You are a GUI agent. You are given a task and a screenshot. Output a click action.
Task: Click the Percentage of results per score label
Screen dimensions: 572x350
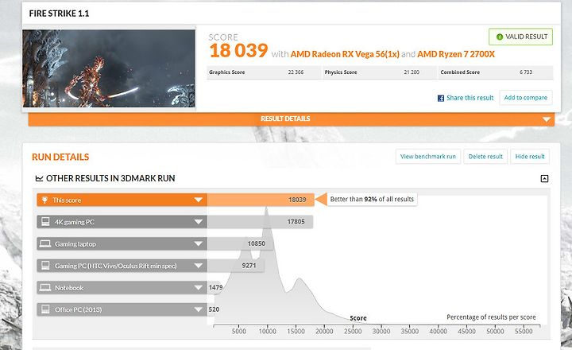(x=491, y=317)
